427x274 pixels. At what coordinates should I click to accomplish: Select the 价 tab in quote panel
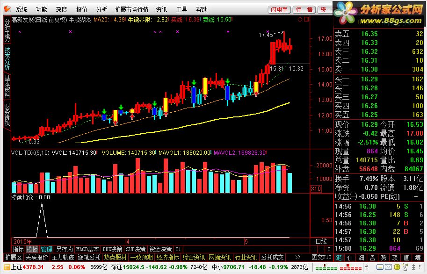tap(350, 258)
